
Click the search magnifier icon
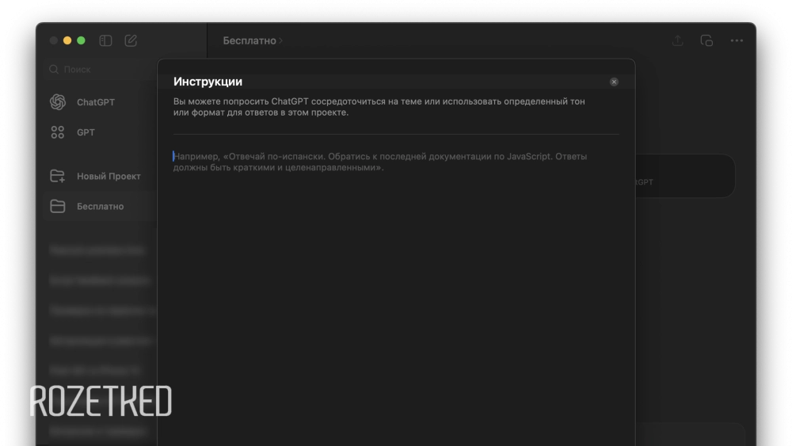coord(54,70)
